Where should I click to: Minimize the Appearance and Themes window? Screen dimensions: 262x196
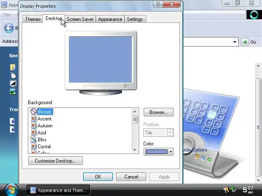click(x=227, y=3)
